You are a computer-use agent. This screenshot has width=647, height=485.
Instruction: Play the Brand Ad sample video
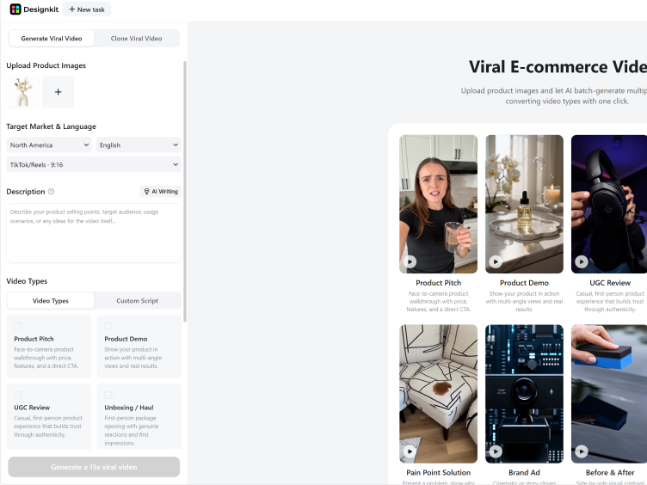(496, 451)
